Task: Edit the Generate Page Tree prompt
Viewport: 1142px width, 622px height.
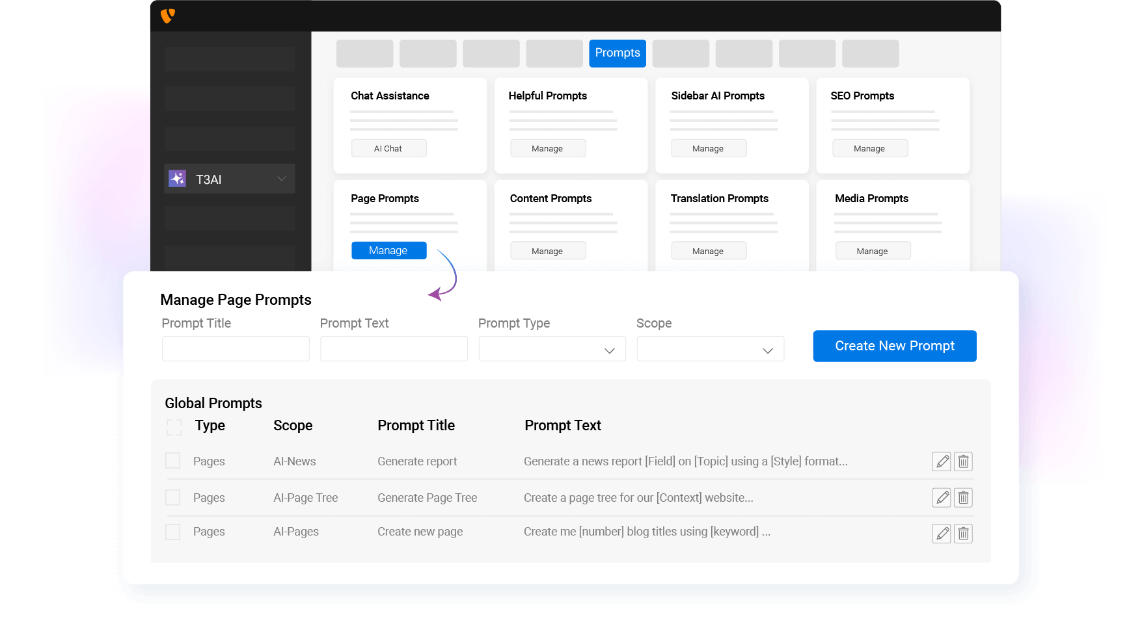Action: point(942,497)
